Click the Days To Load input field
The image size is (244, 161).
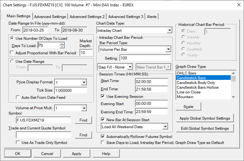tap(49, 45)
